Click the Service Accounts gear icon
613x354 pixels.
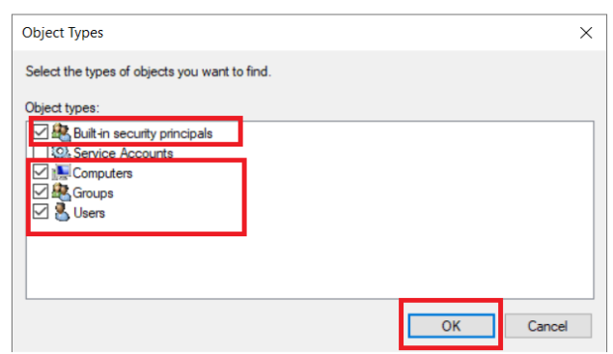62,152
